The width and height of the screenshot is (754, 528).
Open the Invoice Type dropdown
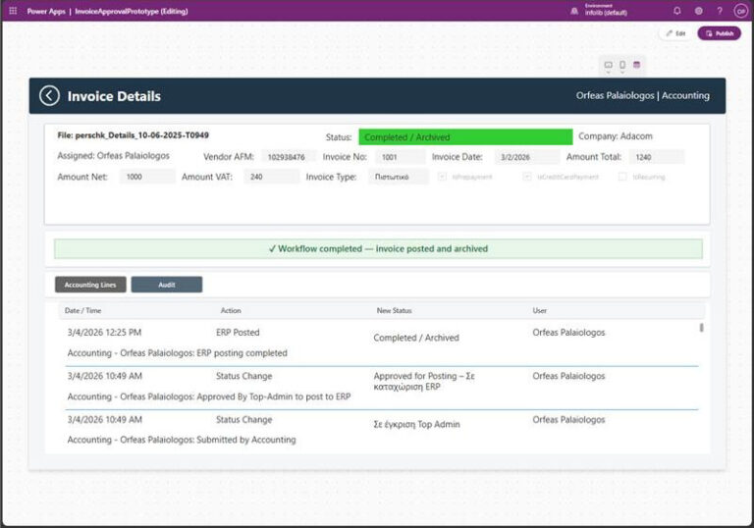pos(399,177)
